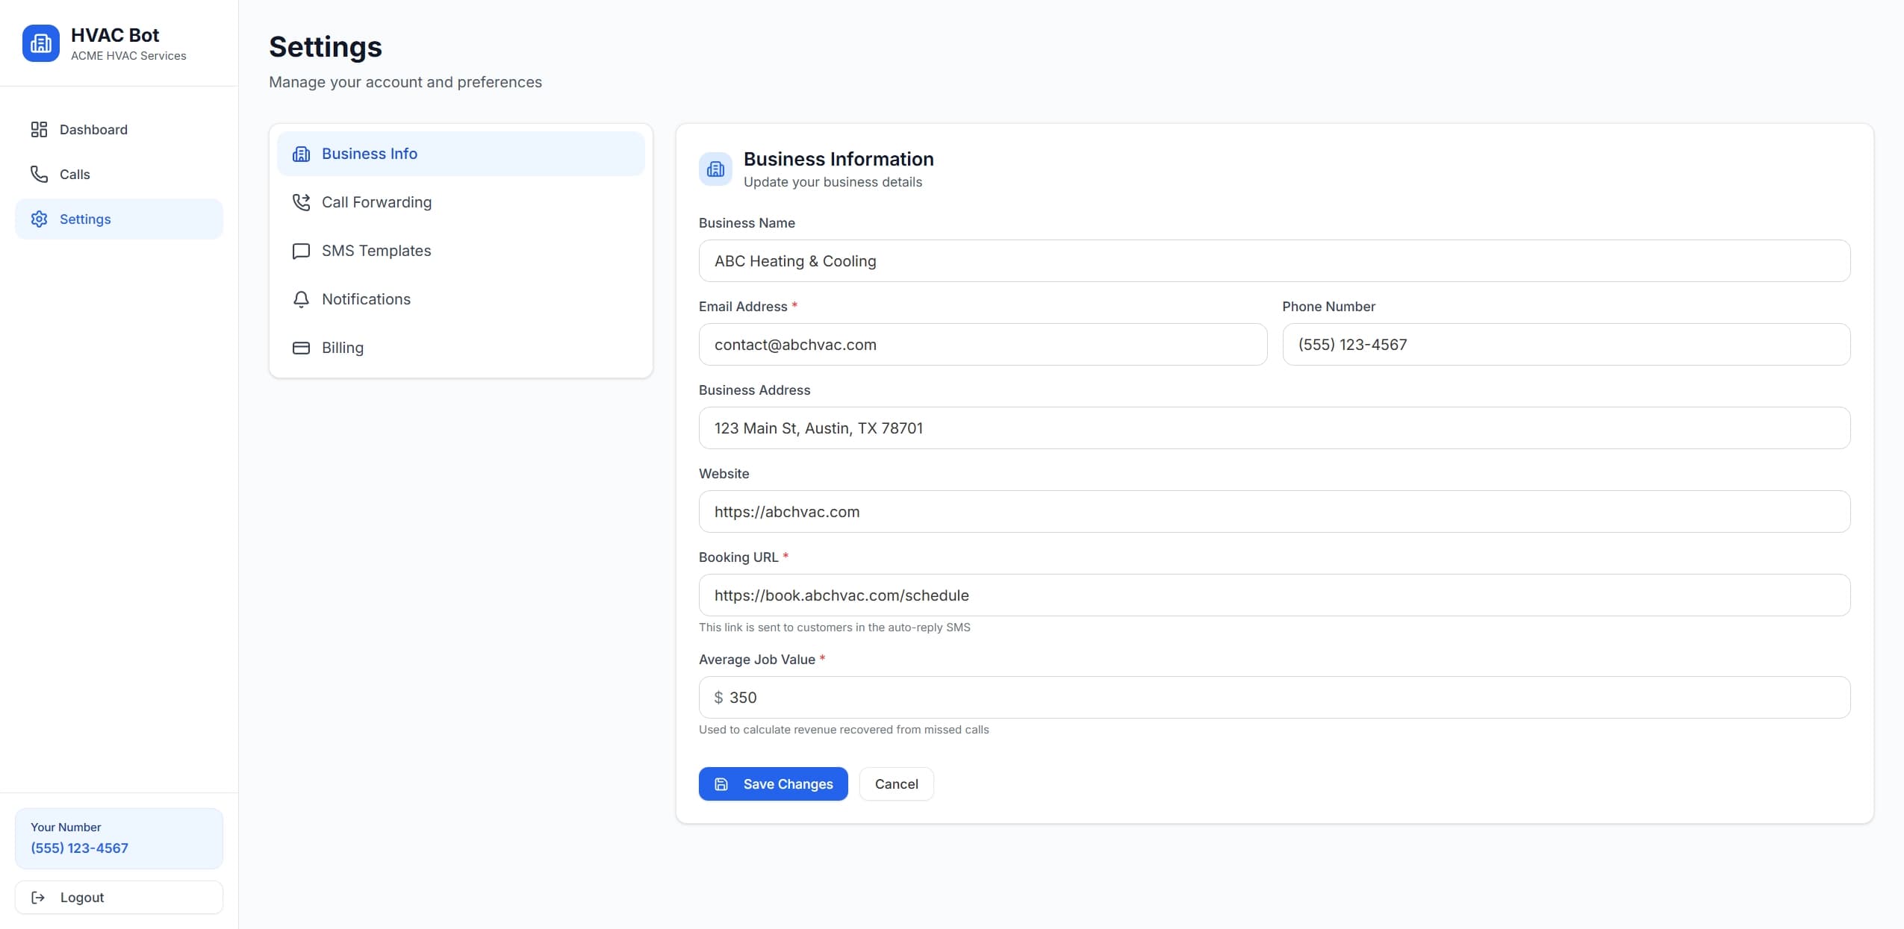
Task: Click the Cancel button
Action: coord(895,783)
